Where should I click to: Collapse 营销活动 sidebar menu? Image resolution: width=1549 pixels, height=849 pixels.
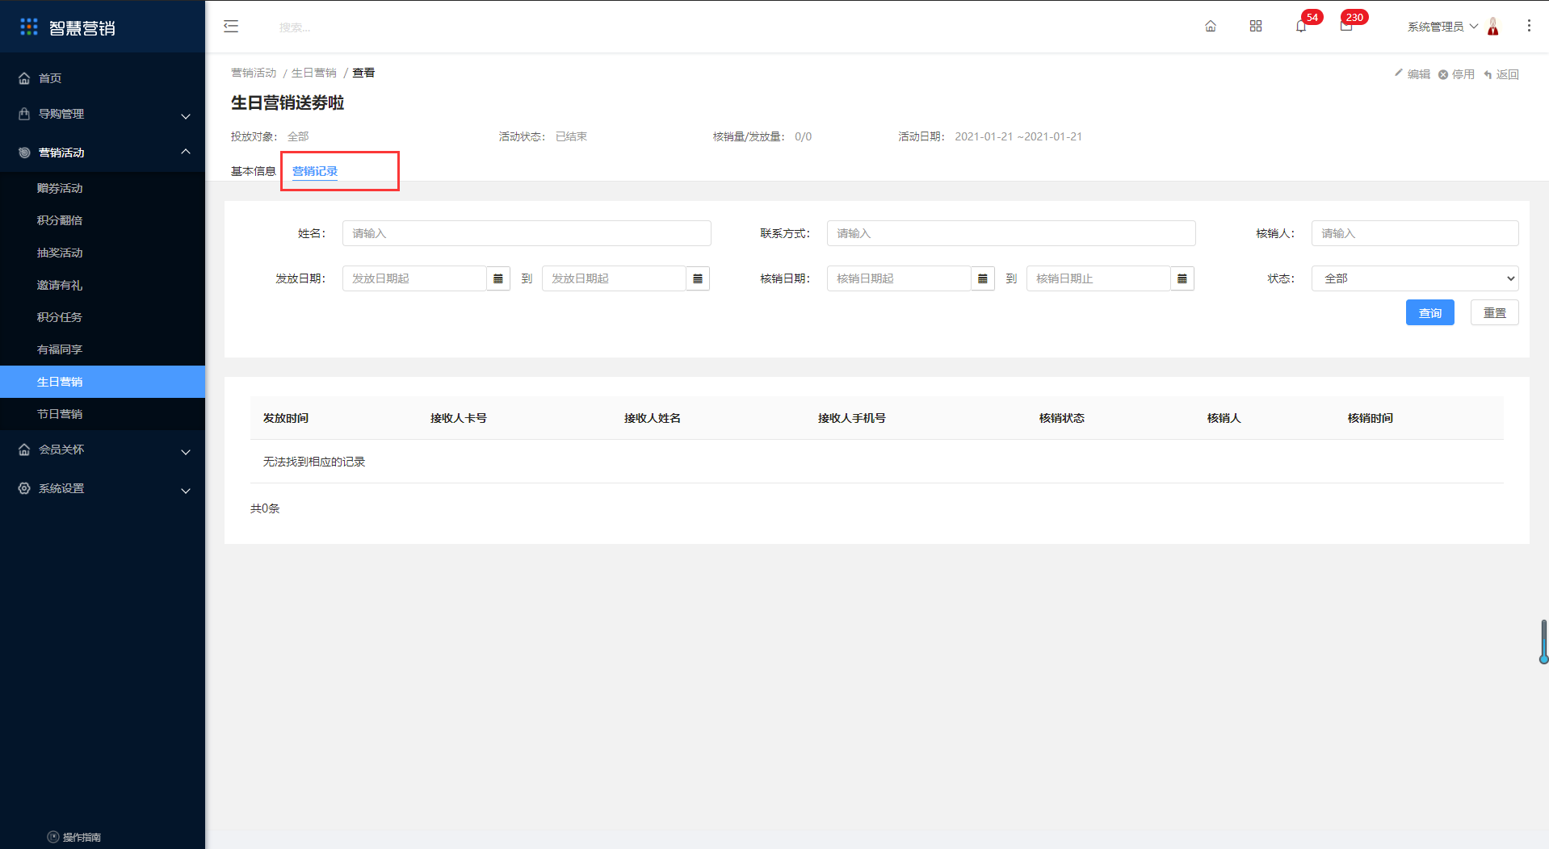click(103, 153)
